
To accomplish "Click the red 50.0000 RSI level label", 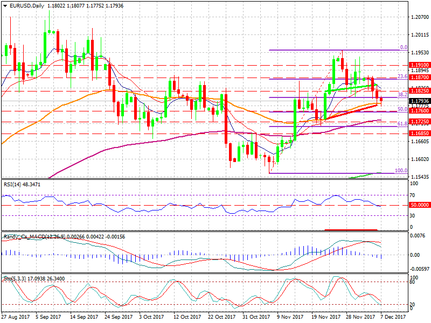I will point(420,205).
